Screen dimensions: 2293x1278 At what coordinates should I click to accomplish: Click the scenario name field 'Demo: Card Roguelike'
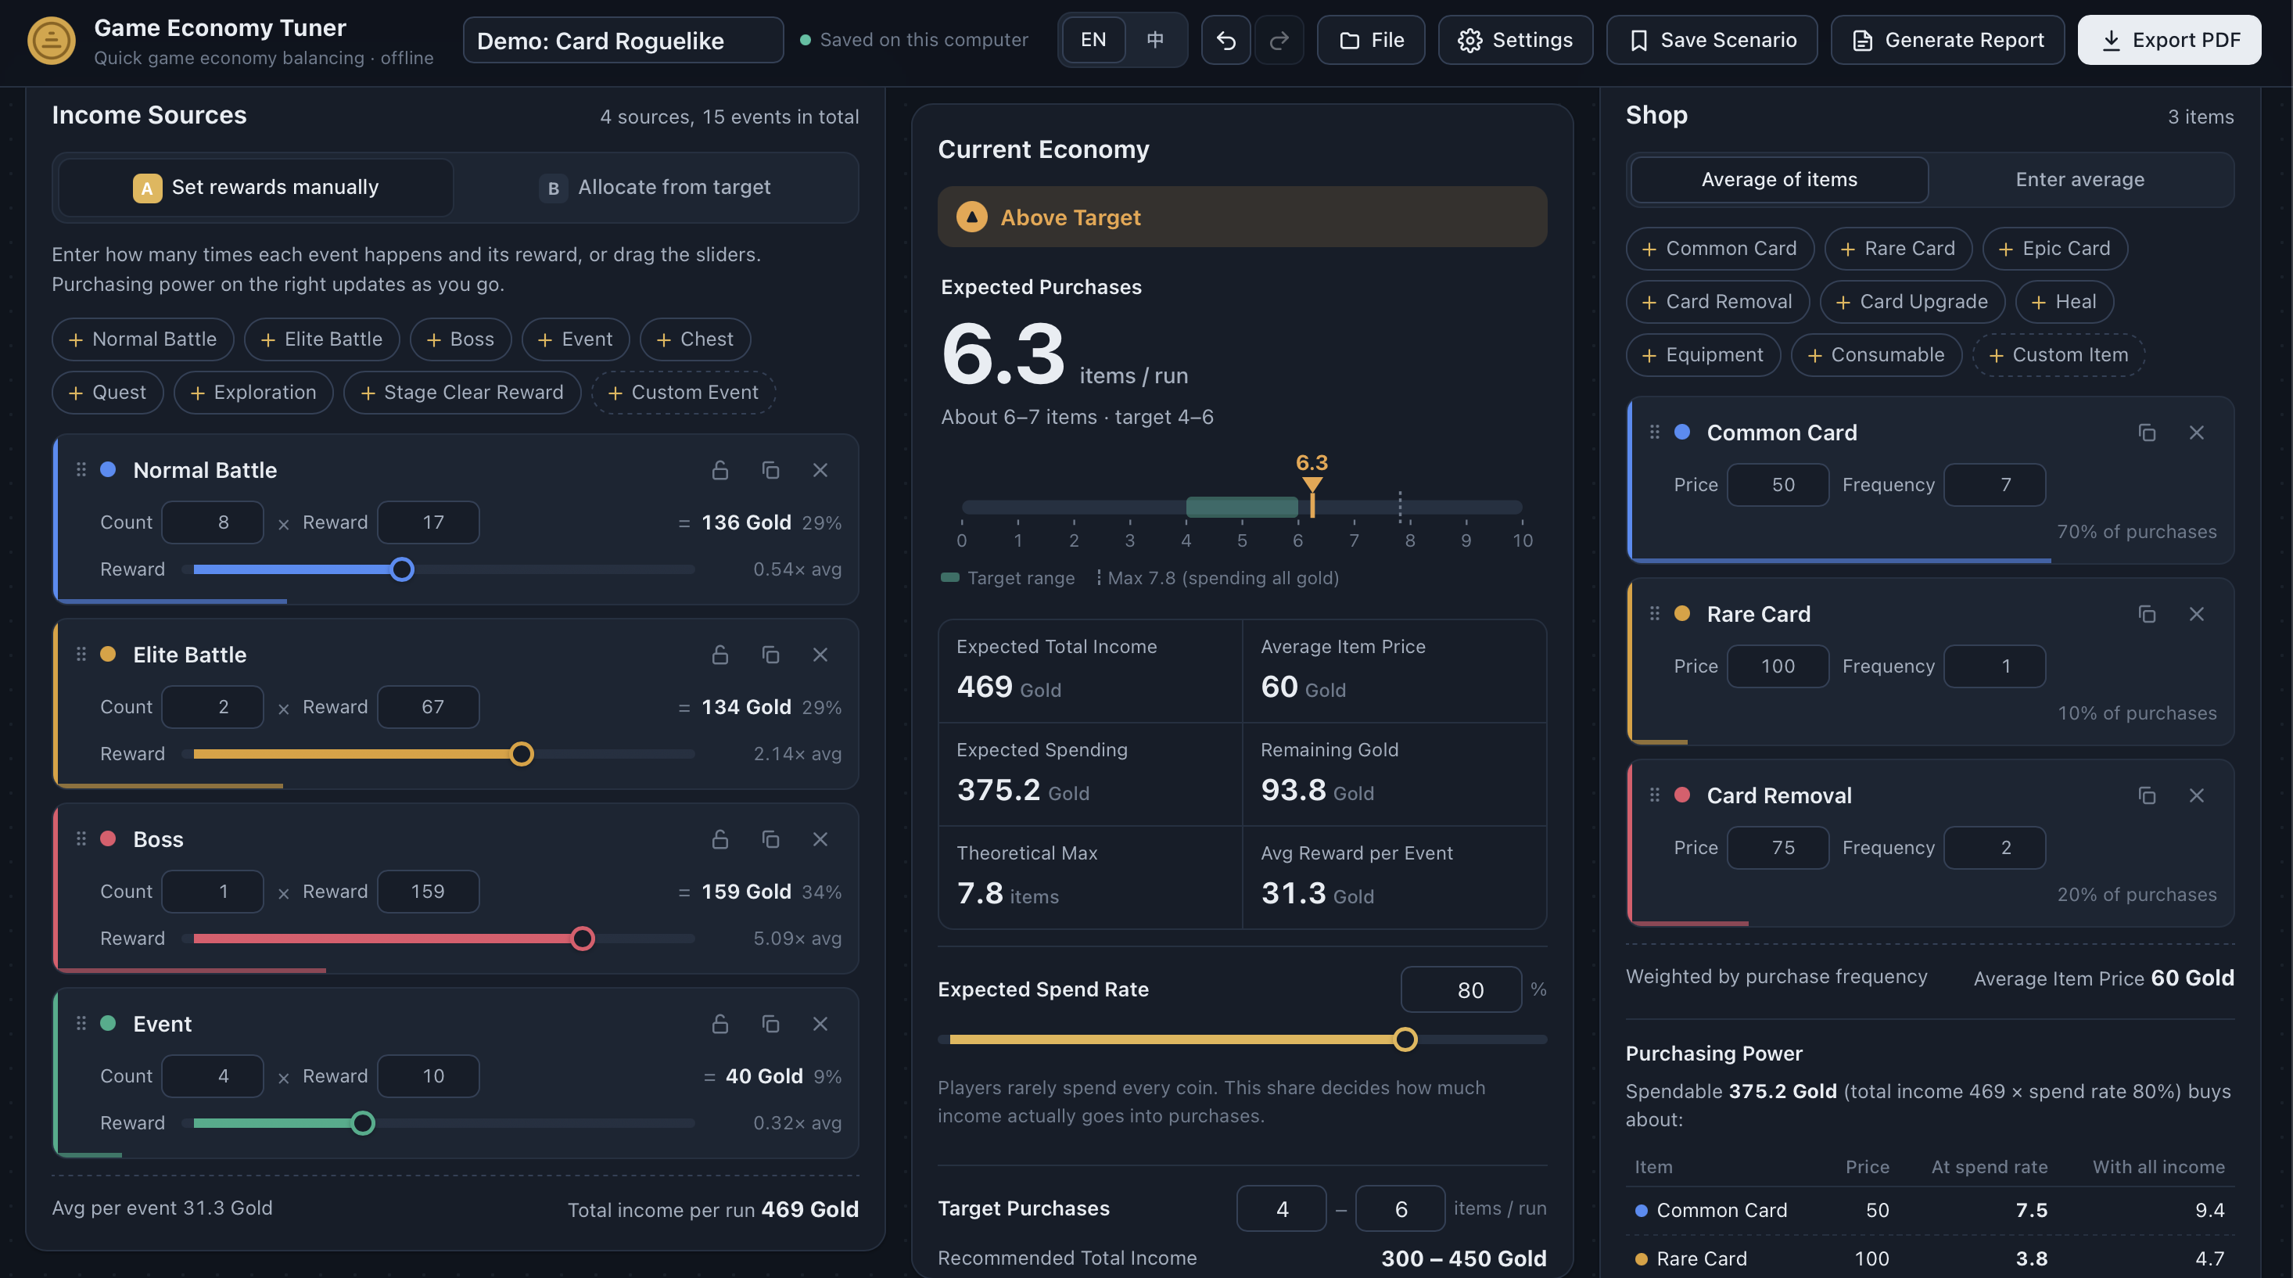(x=623, y=40)
